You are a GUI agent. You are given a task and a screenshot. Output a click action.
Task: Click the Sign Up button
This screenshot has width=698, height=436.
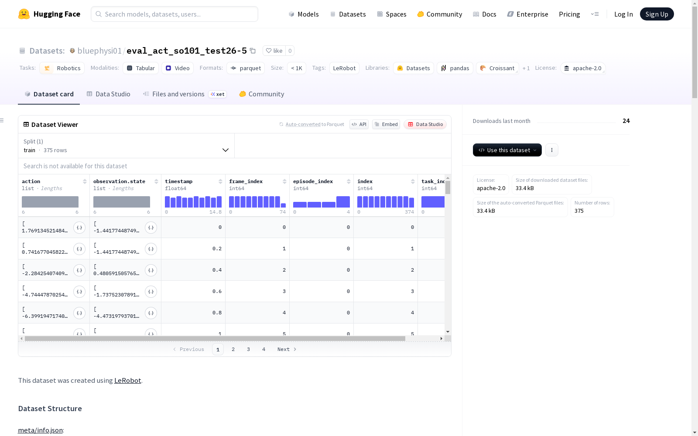(657, 14)
